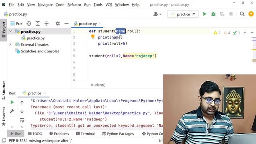Click practice.py breadcrumb in navigation bar

pos(16,14)
